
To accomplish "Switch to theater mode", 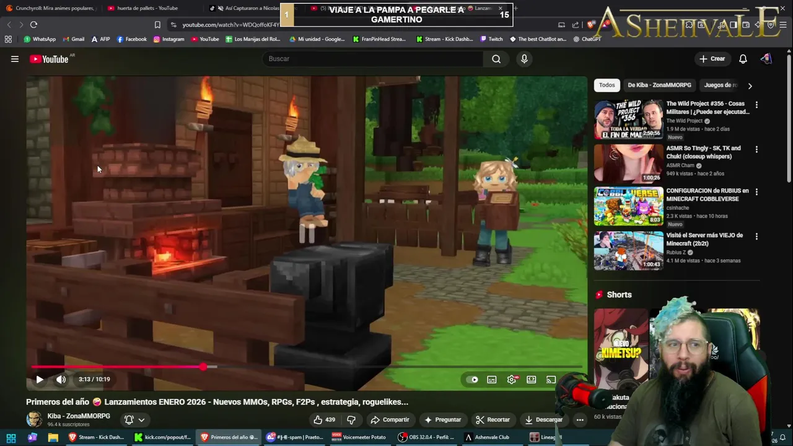I will [532, 380].
